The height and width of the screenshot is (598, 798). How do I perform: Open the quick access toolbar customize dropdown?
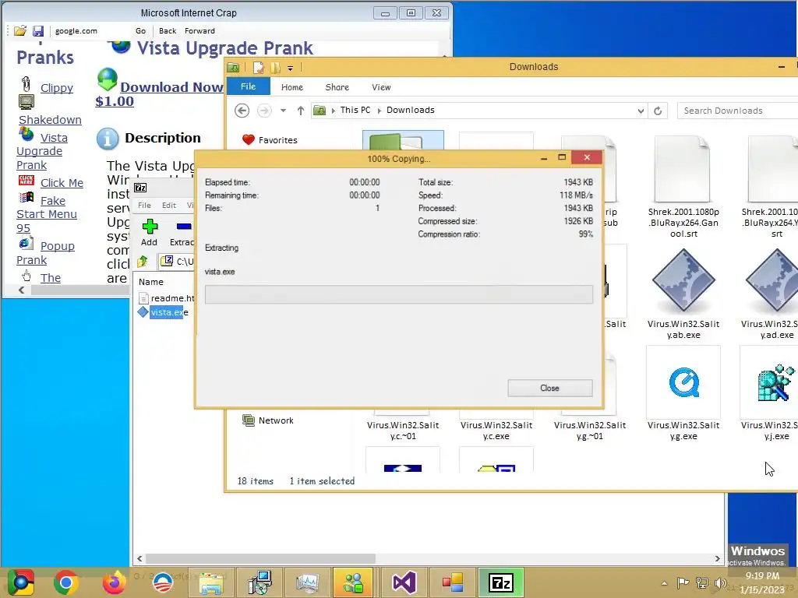pos(290,68)
